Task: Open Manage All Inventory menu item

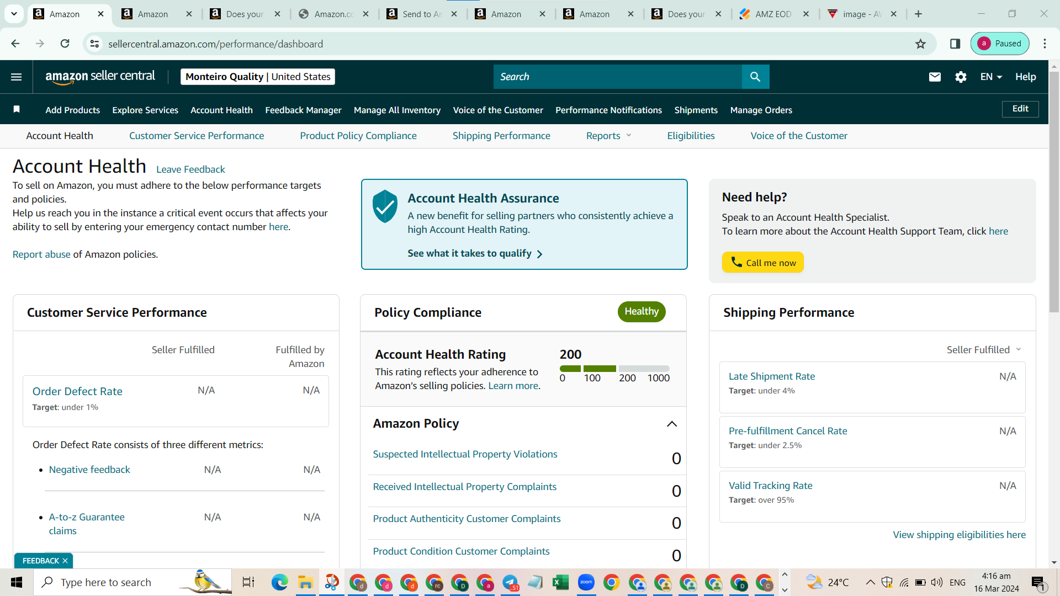Action: tap(397, 110)
